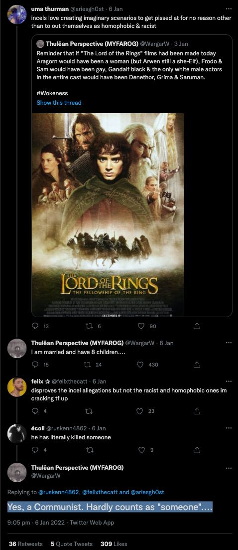Share écoli's reply tweet
Image resolution: width=238 pixels, height=550 pixels.
(197, 450)
